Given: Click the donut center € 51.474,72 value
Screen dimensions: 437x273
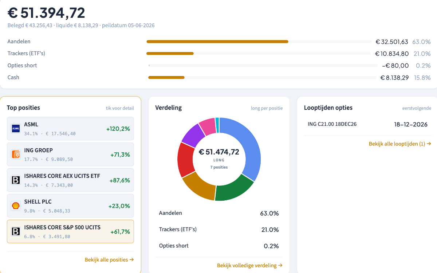Looking at the screenshot, I should click(219, 152).
